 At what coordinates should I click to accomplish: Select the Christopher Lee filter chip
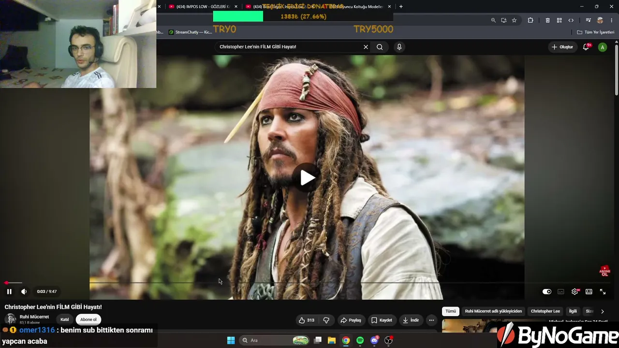tap(545, 311)
